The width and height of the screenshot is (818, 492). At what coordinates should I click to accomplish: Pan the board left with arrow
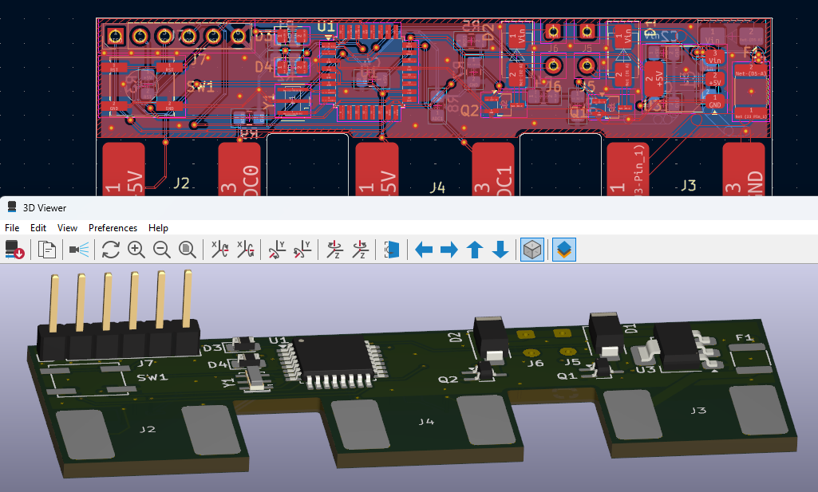[424, 250]
